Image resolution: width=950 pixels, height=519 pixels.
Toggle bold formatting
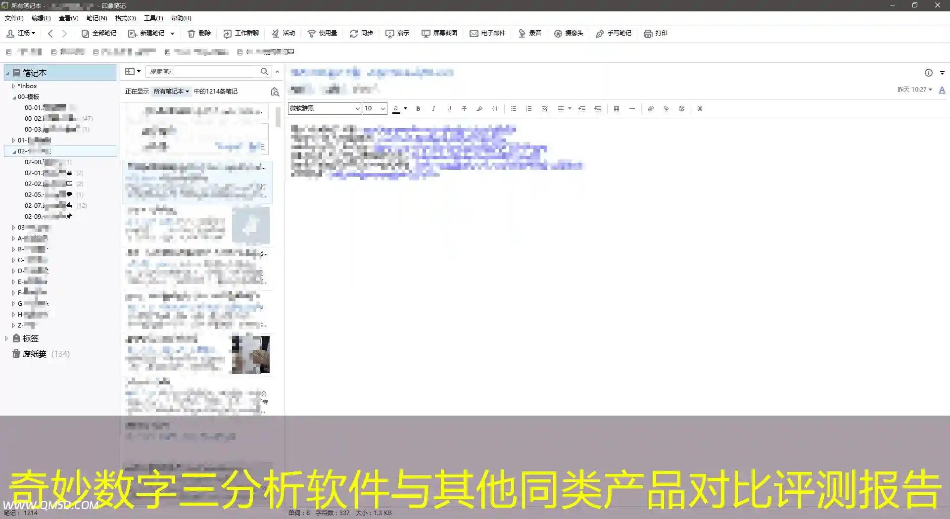point(418,109)
